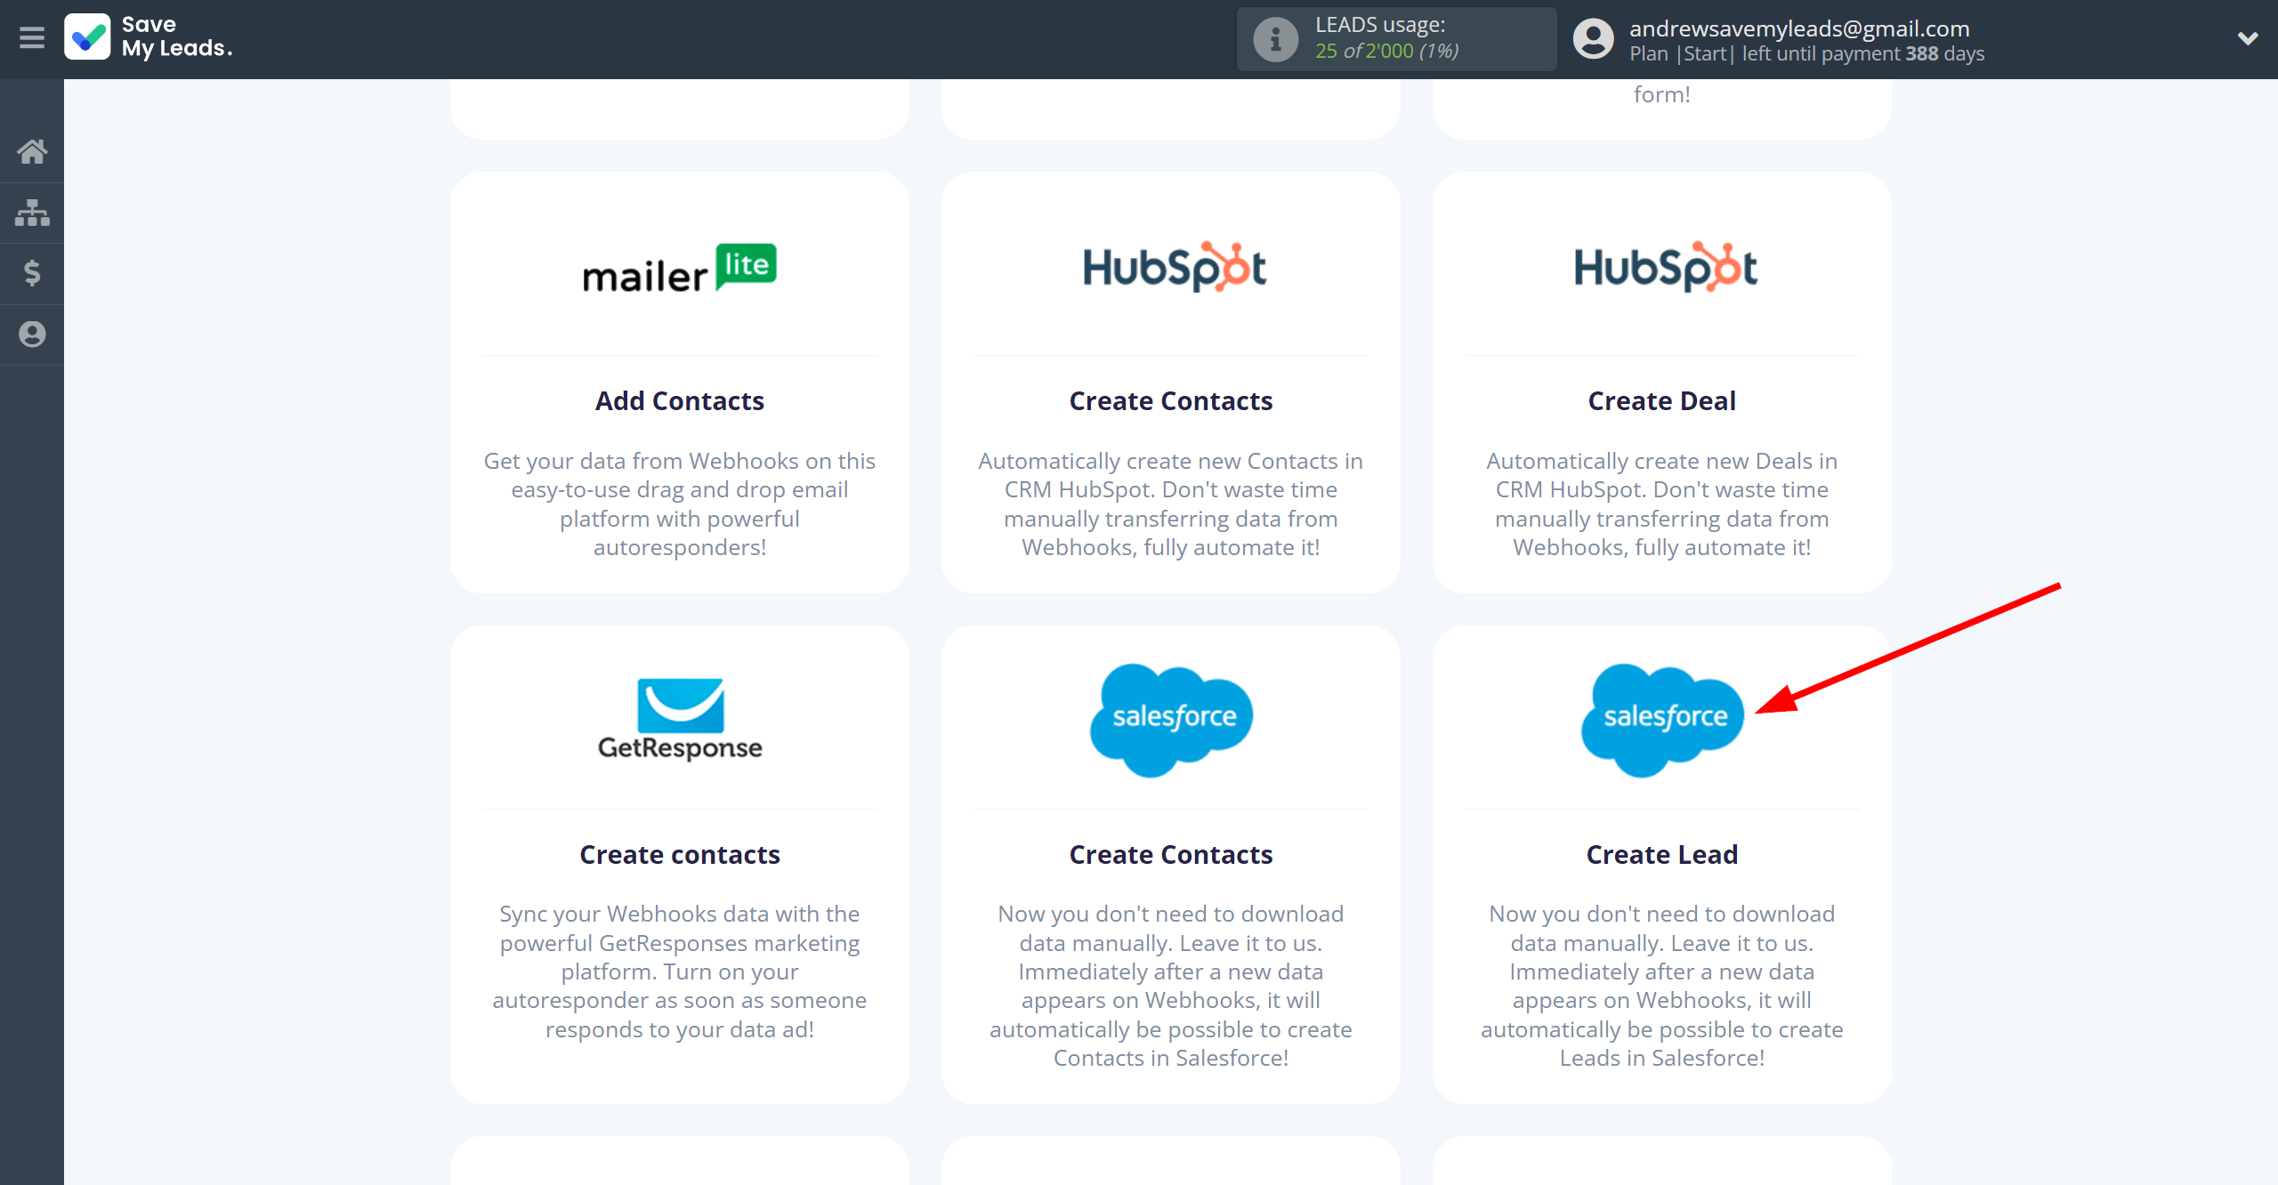This screenshot has height=1185, width=2278.
Task: Click the LEADS usage info icon
Action: pyautogui.click(x=1275, y=39)
